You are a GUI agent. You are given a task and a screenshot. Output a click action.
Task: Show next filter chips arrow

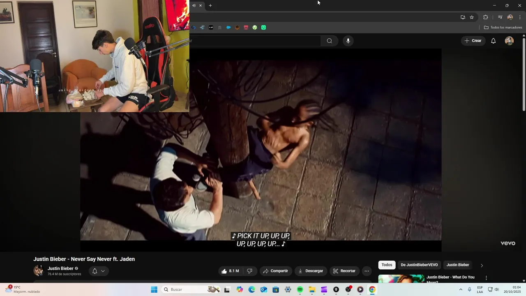coord(482,265)
